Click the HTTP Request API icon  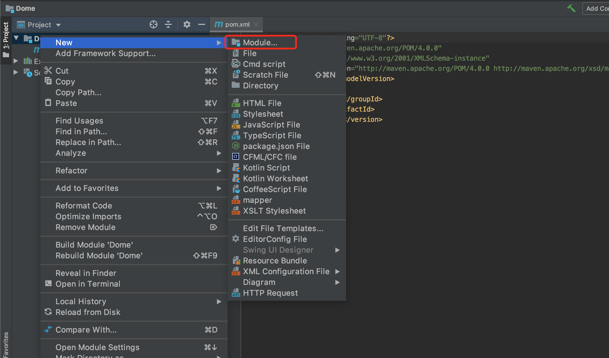coord(236,293)
